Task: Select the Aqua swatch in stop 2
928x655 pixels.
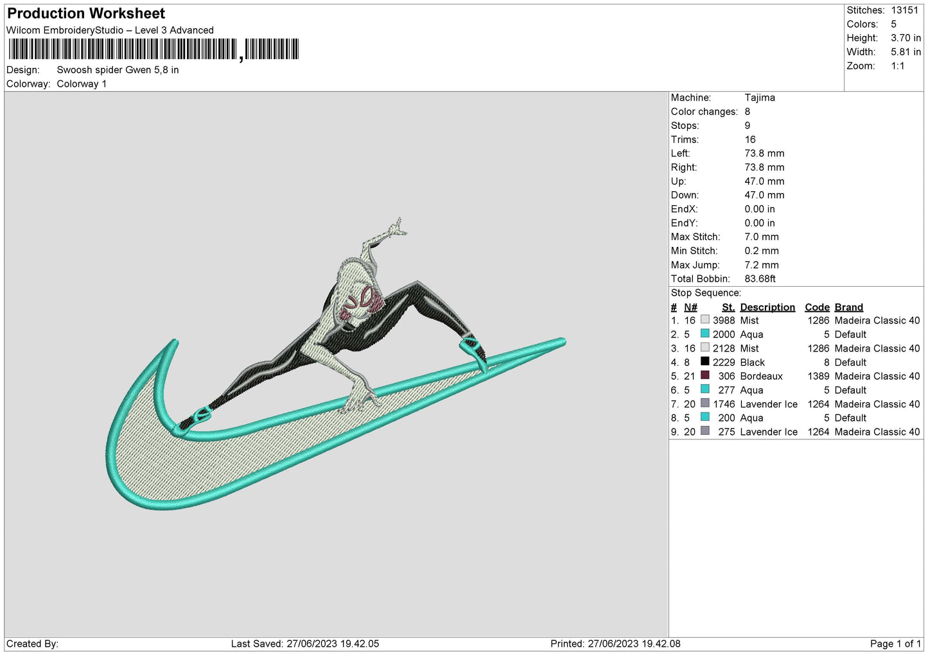Action: [x=705, y=334]
